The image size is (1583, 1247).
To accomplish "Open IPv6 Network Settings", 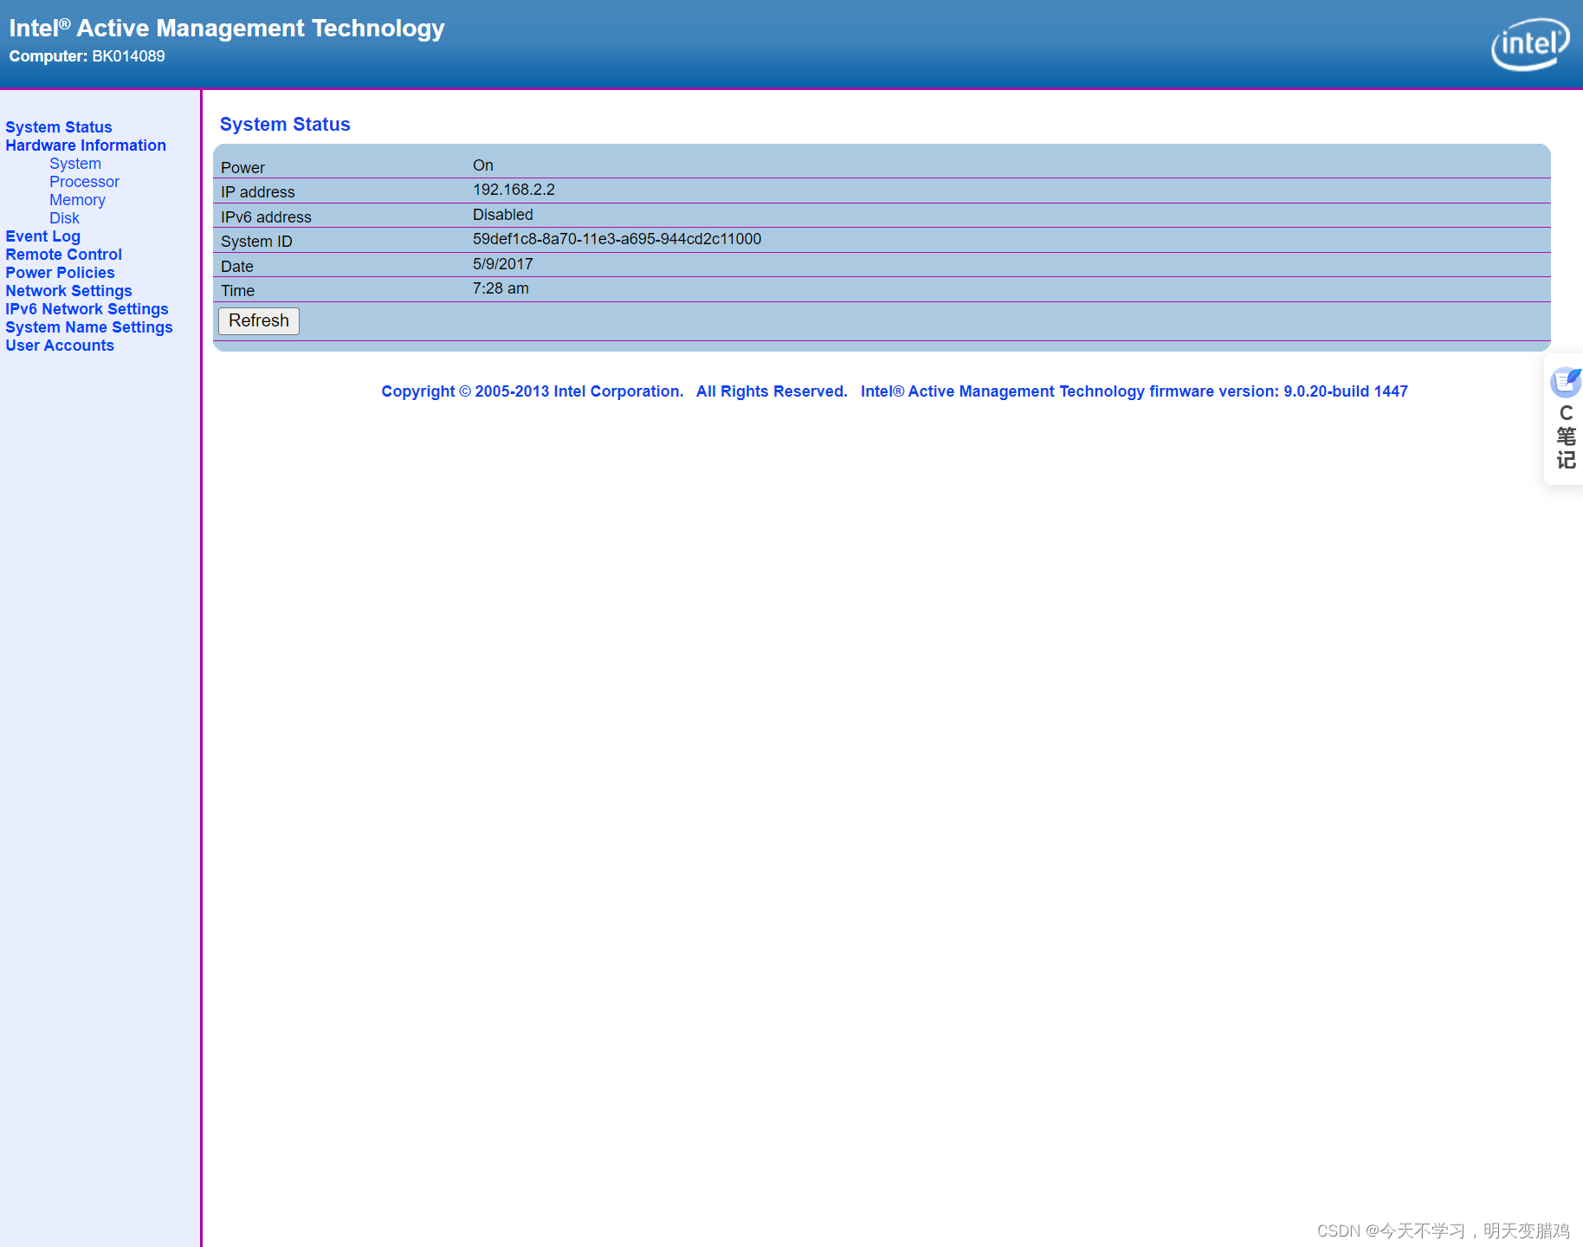I will (87, 309).
